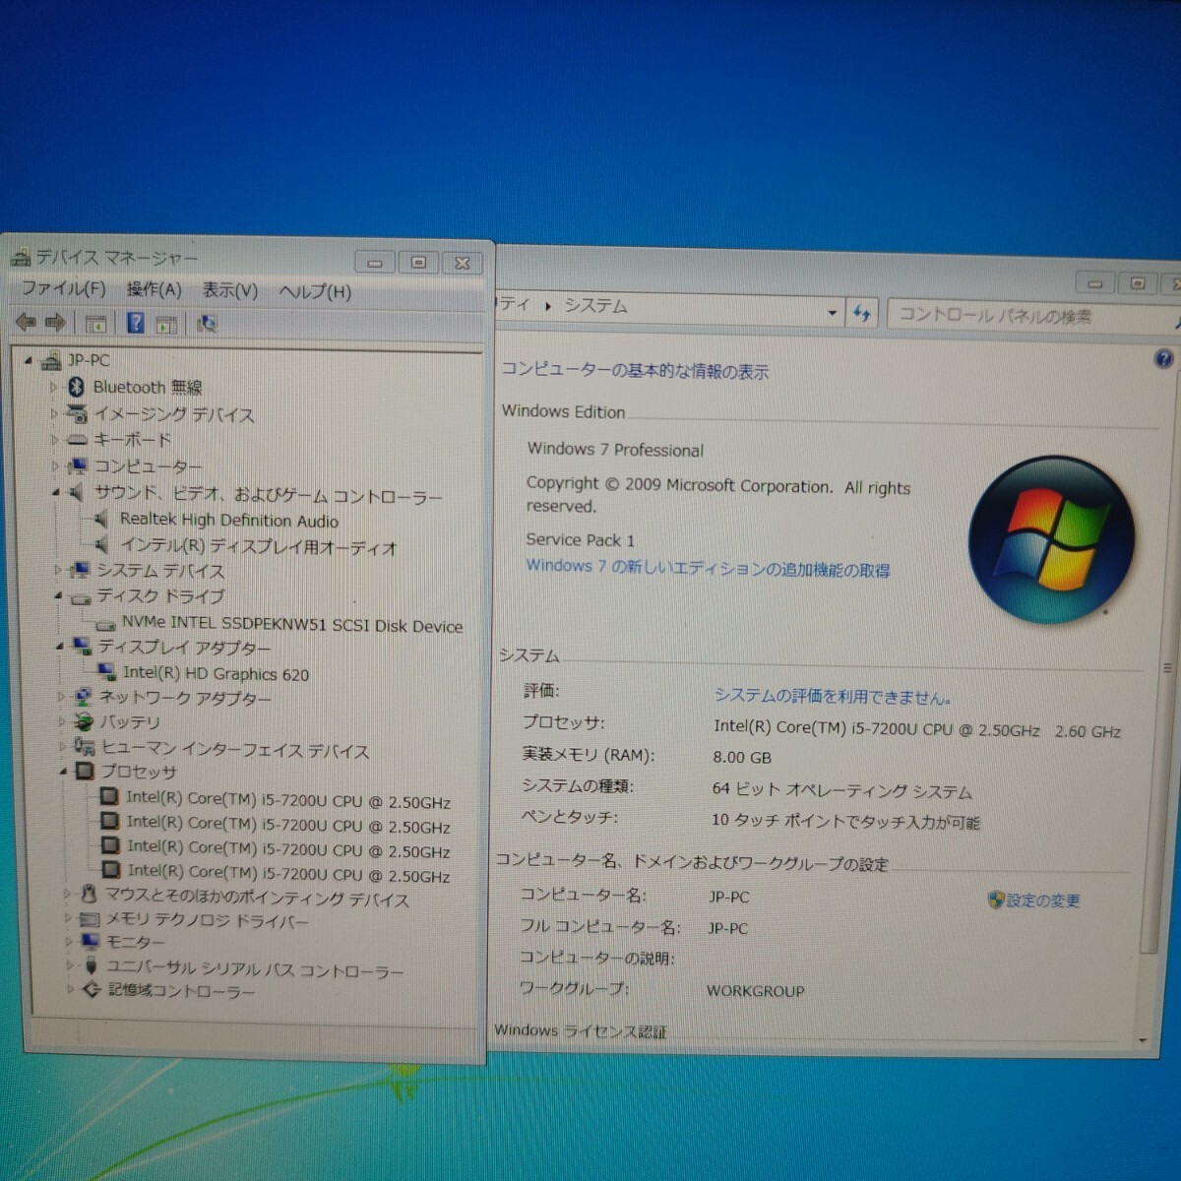Expand the コンピューター category

(55, 466)
